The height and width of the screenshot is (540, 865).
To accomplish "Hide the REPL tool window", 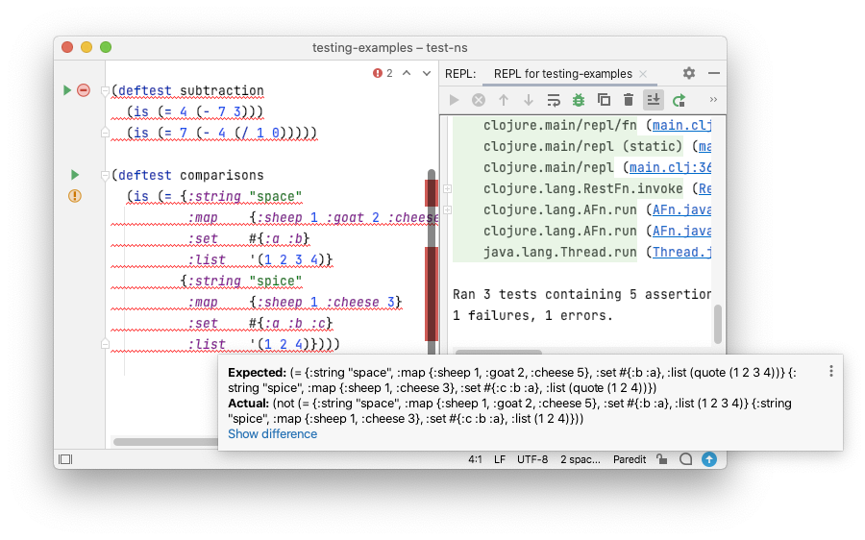I will pos(714,73).
